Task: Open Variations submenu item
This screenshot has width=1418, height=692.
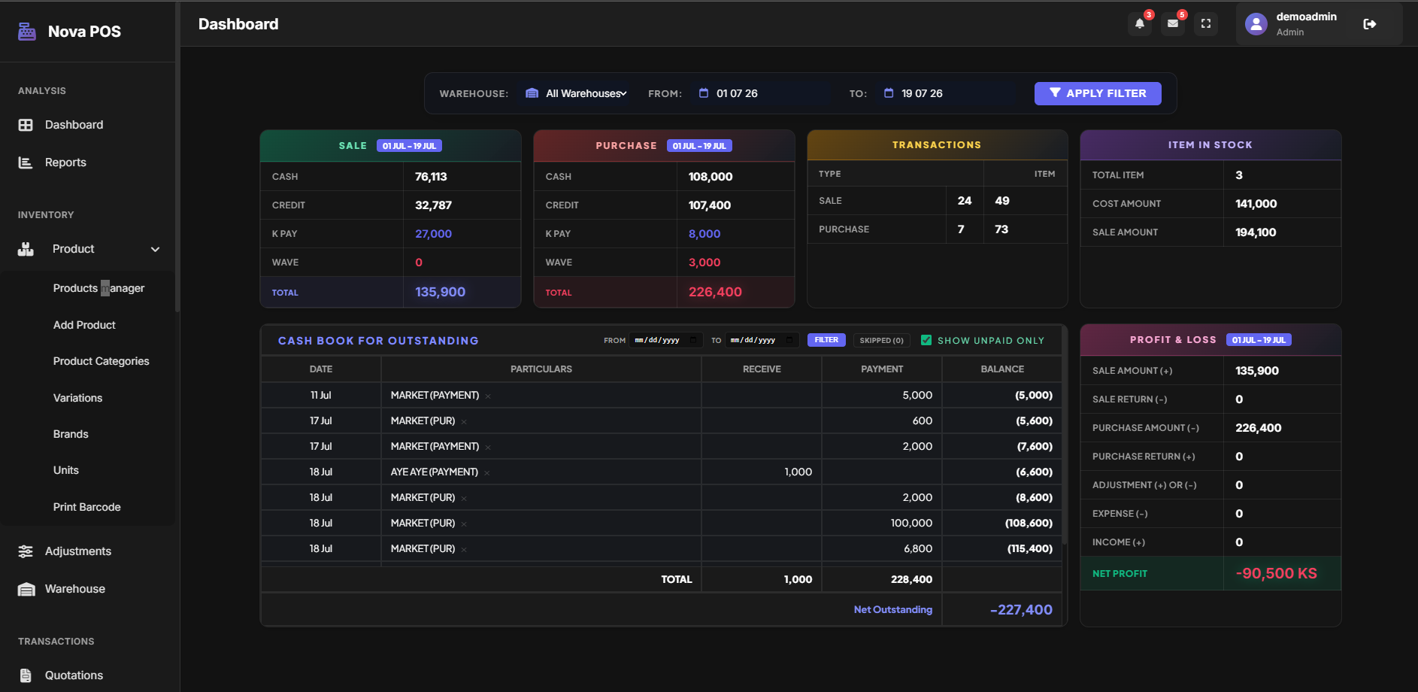Action: (x=77, y=398)
